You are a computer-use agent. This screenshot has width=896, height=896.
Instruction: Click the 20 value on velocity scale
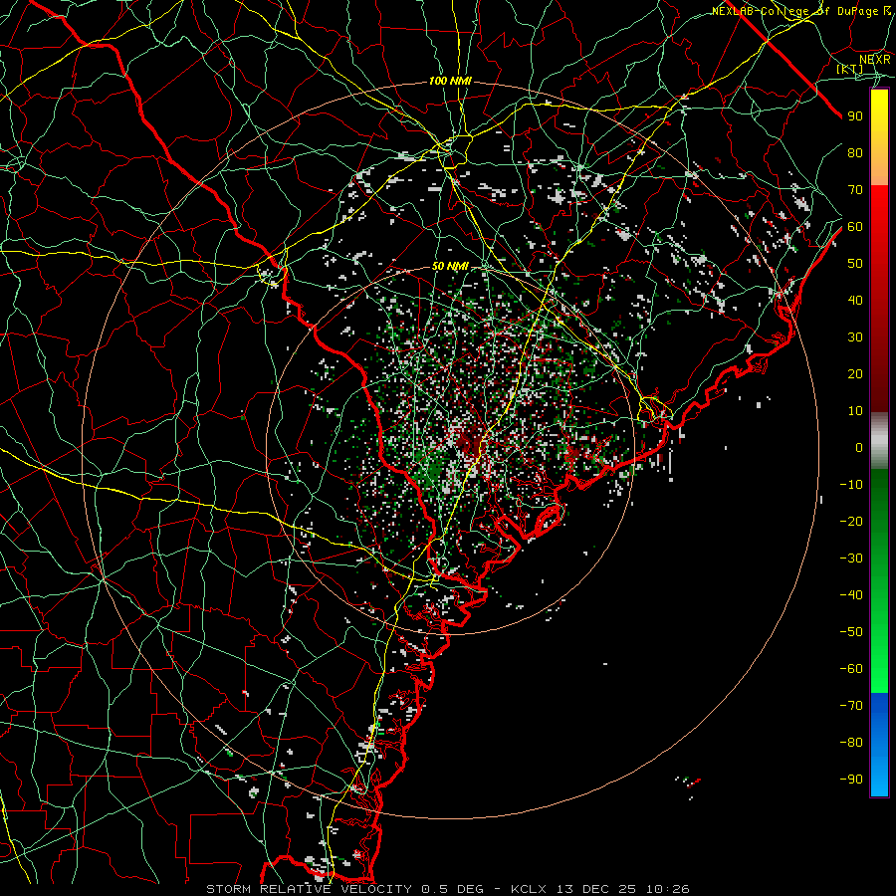click(x=855, y=374)
